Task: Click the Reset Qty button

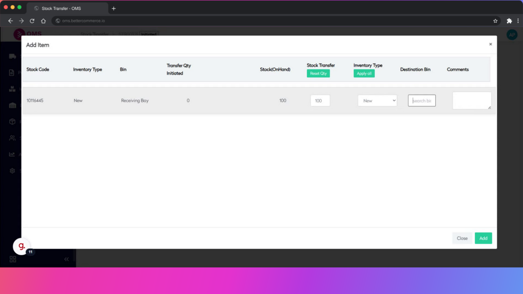Action: [318, 73]
